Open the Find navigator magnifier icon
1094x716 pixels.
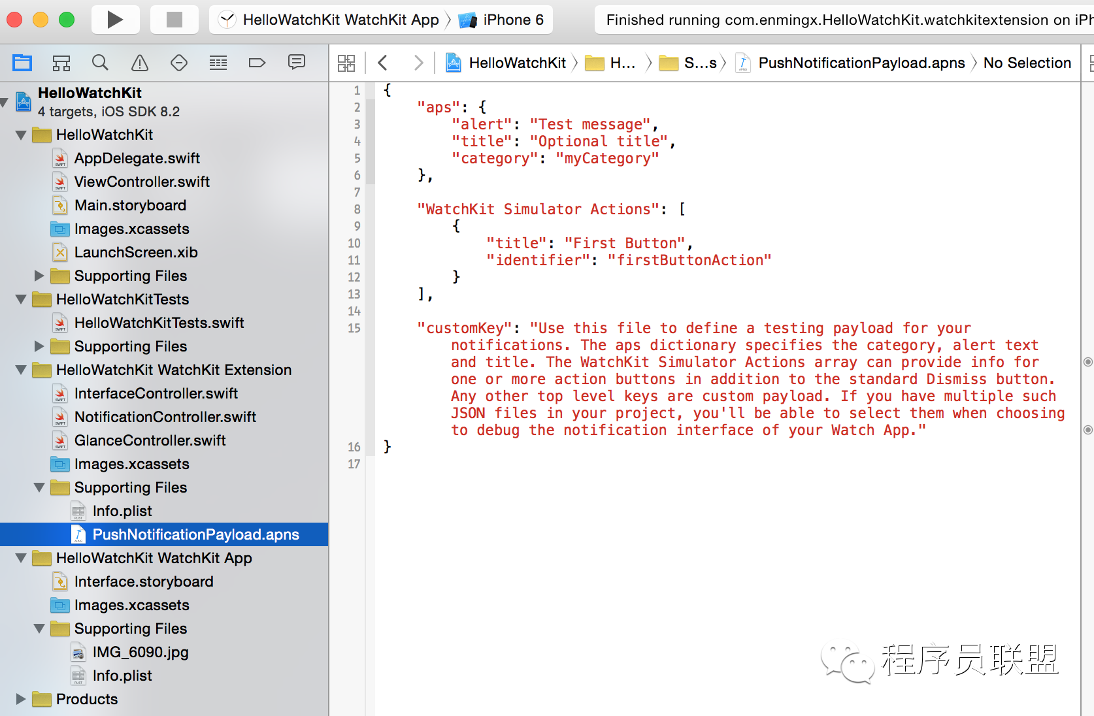point(100,63)
